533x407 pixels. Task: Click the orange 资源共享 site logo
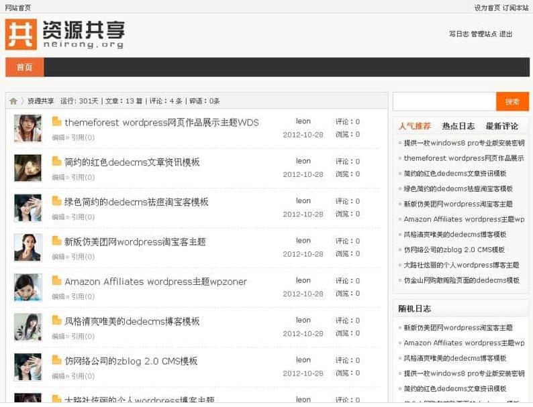coord(65,34)
